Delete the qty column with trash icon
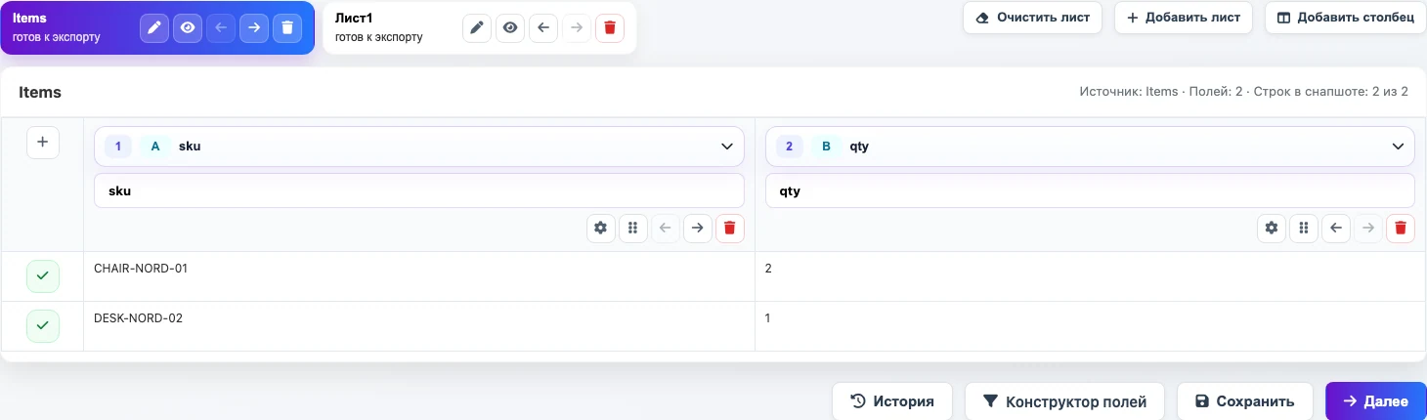Image resolution: width=1427 pixels, height=420 pixels. [x=1401, y=229]
